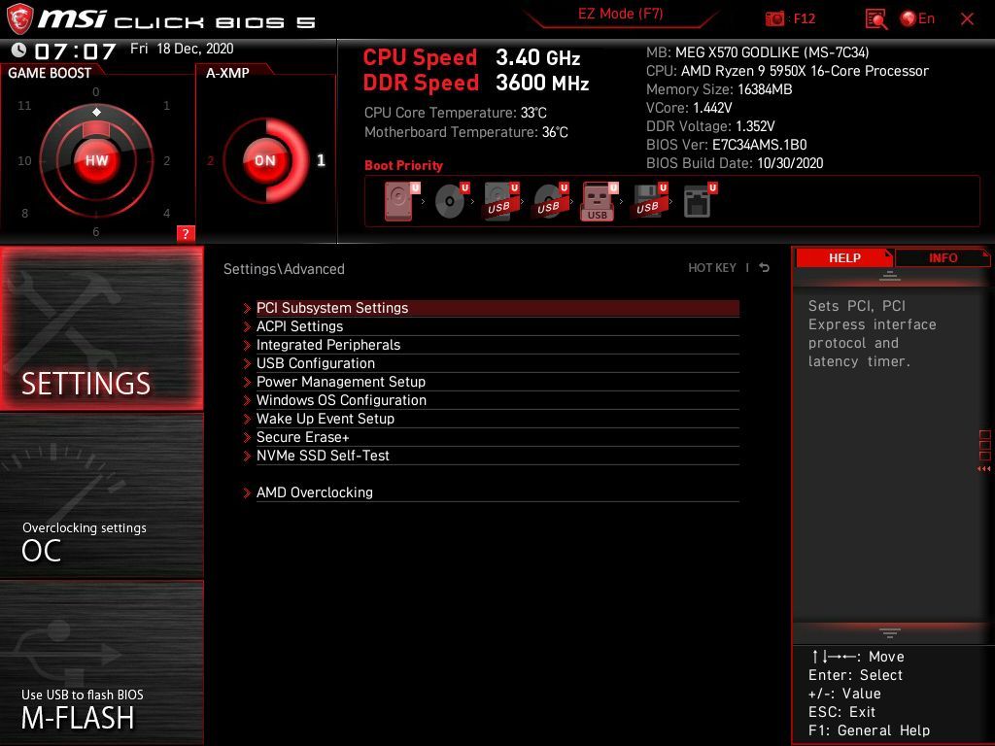Click the help panel top collapse handle
The width and height of the screenshot is (995, 746).
[x=890, y=276]
